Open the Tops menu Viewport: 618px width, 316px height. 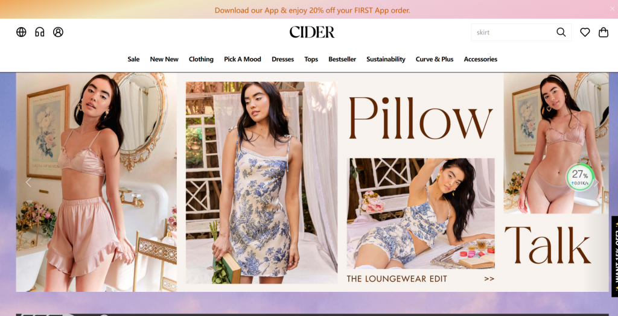click(x=311, y=59)
